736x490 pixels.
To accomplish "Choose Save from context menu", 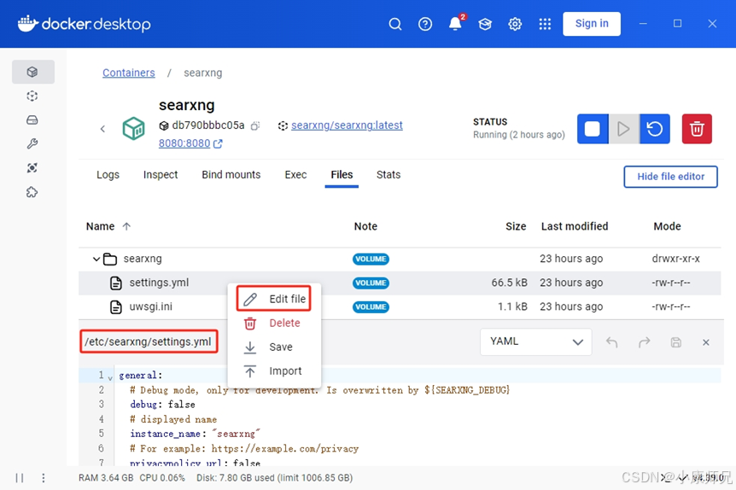I will [274, 347].
